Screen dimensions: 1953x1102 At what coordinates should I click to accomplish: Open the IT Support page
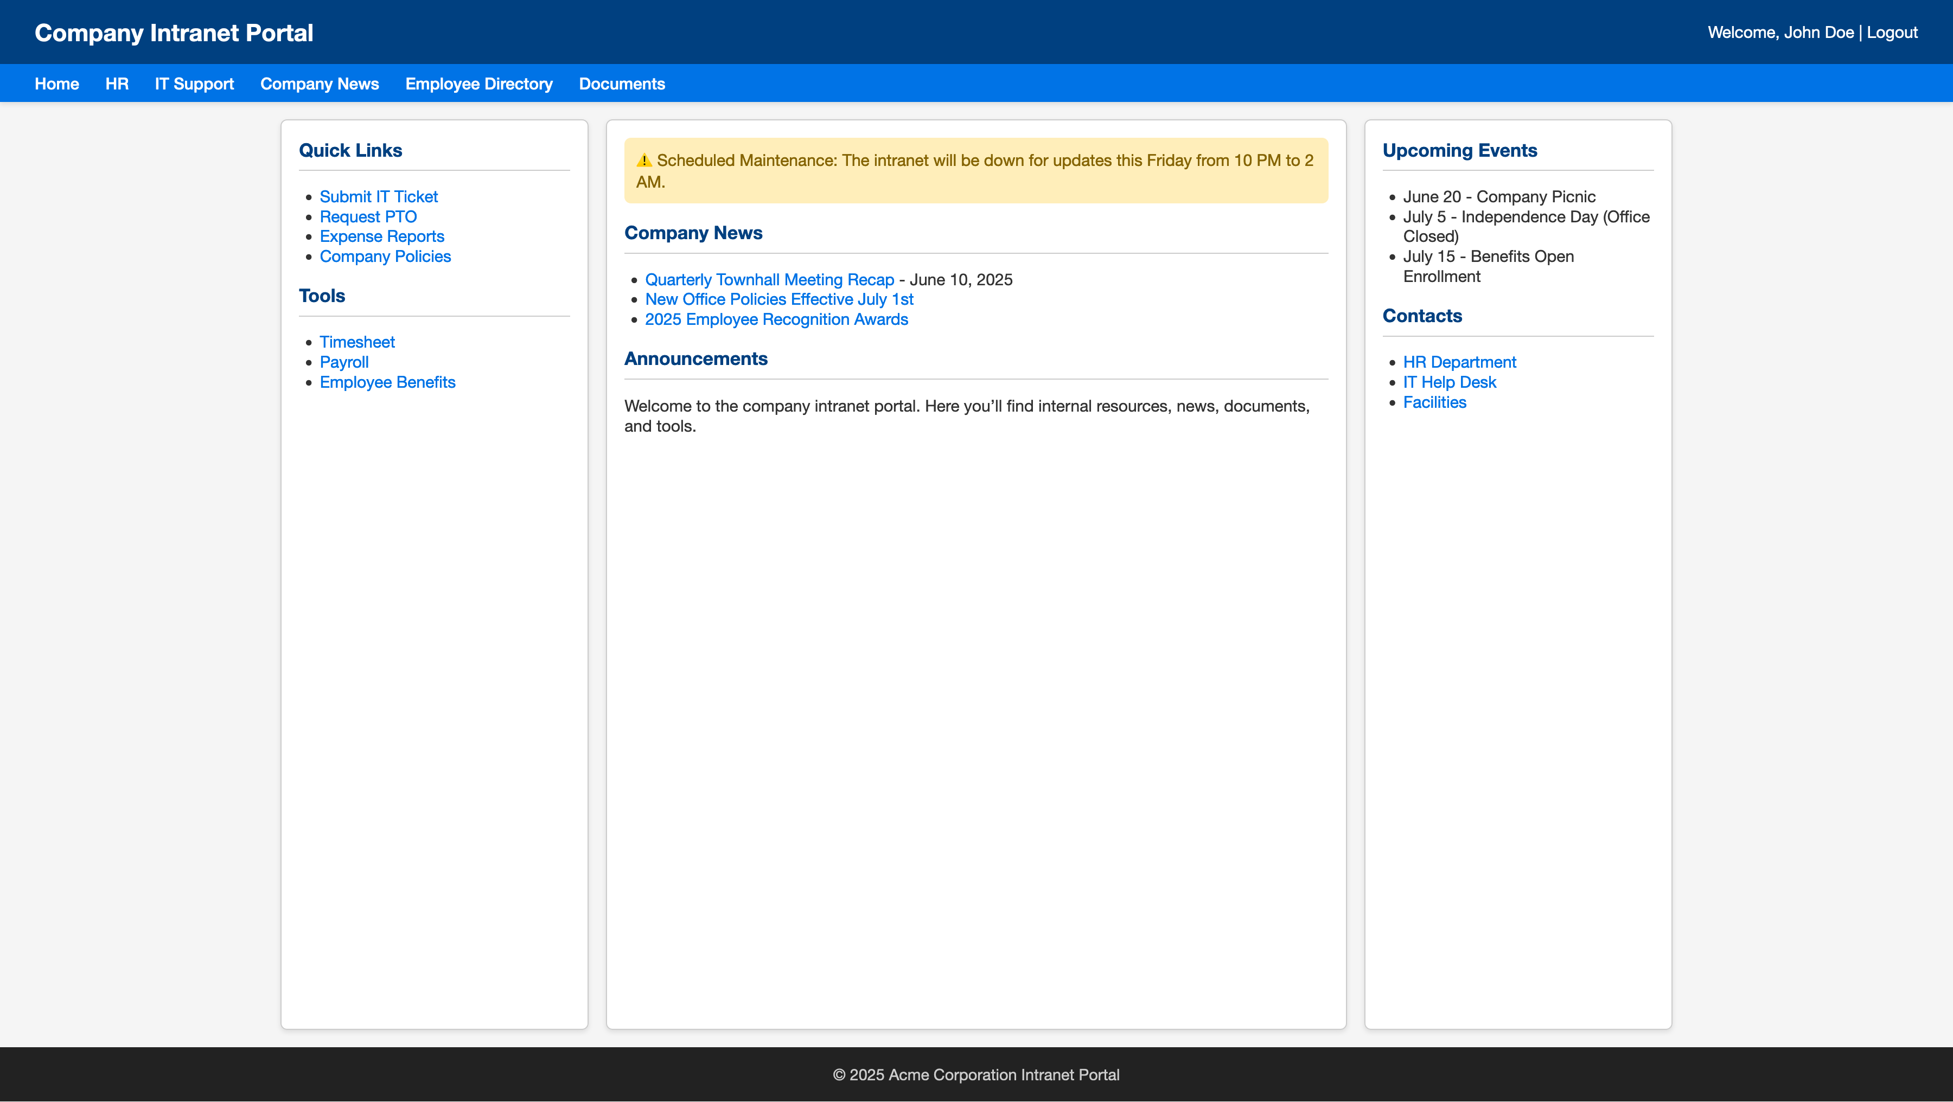pyautogui.click(x=194, y=84)
